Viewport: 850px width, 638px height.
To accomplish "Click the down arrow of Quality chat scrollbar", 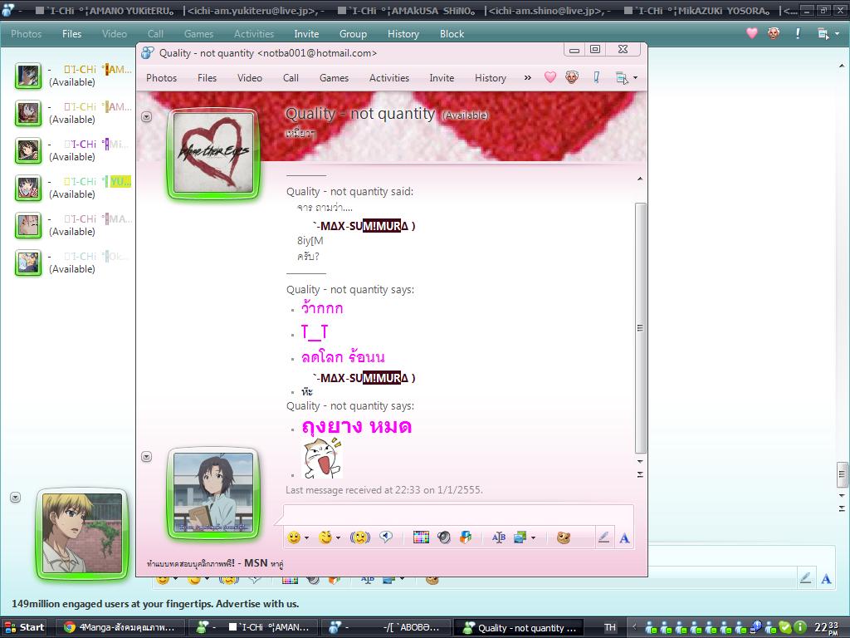I will [640, 462].
